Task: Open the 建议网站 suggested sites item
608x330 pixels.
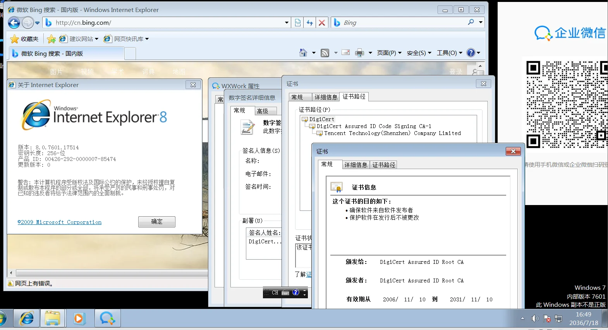Action: (x=79, y=39)
